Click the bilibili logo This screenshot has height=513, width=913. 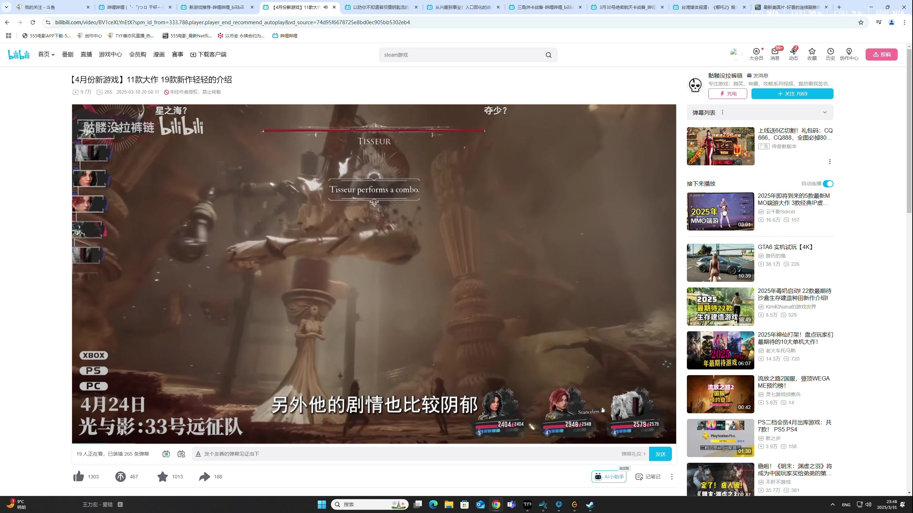point(19,55)
